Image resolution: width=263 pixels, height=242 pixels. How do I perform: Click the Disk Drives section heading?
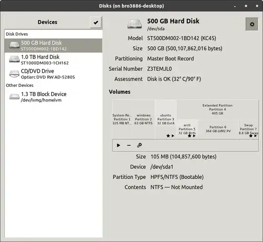[x=17, y=34]
